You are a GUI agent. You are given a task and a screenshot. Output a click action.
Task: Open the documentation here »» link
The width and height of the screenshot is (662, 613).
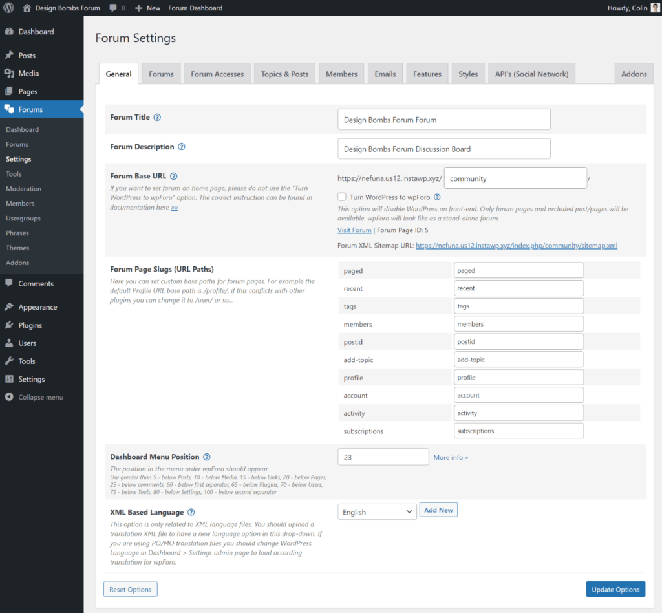click(175, 208)
